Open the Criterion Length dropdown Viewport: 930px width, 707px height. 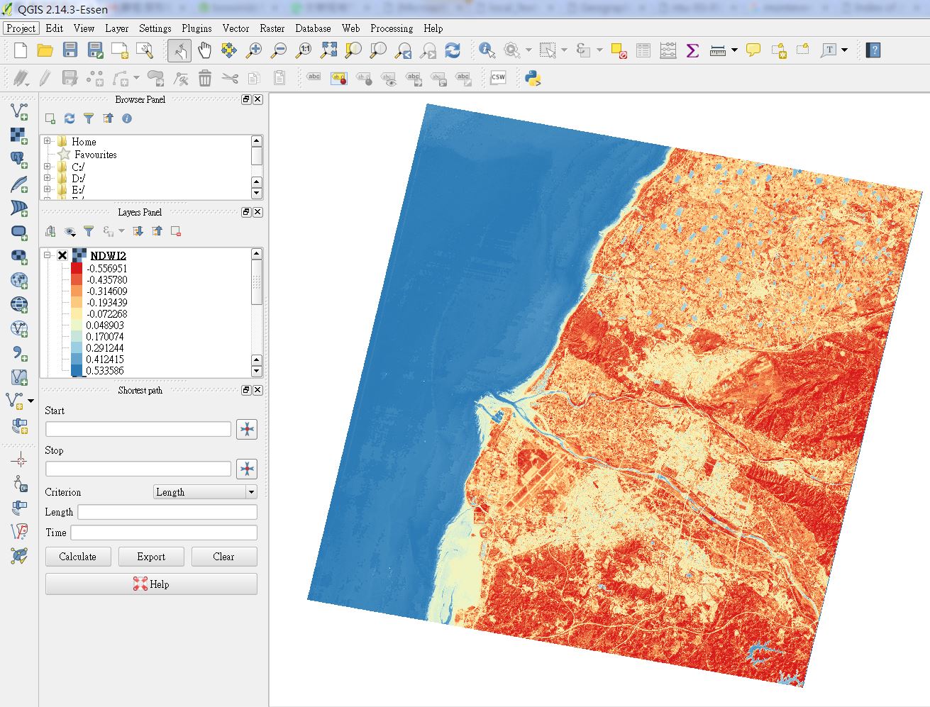click(x=205, y=492)
